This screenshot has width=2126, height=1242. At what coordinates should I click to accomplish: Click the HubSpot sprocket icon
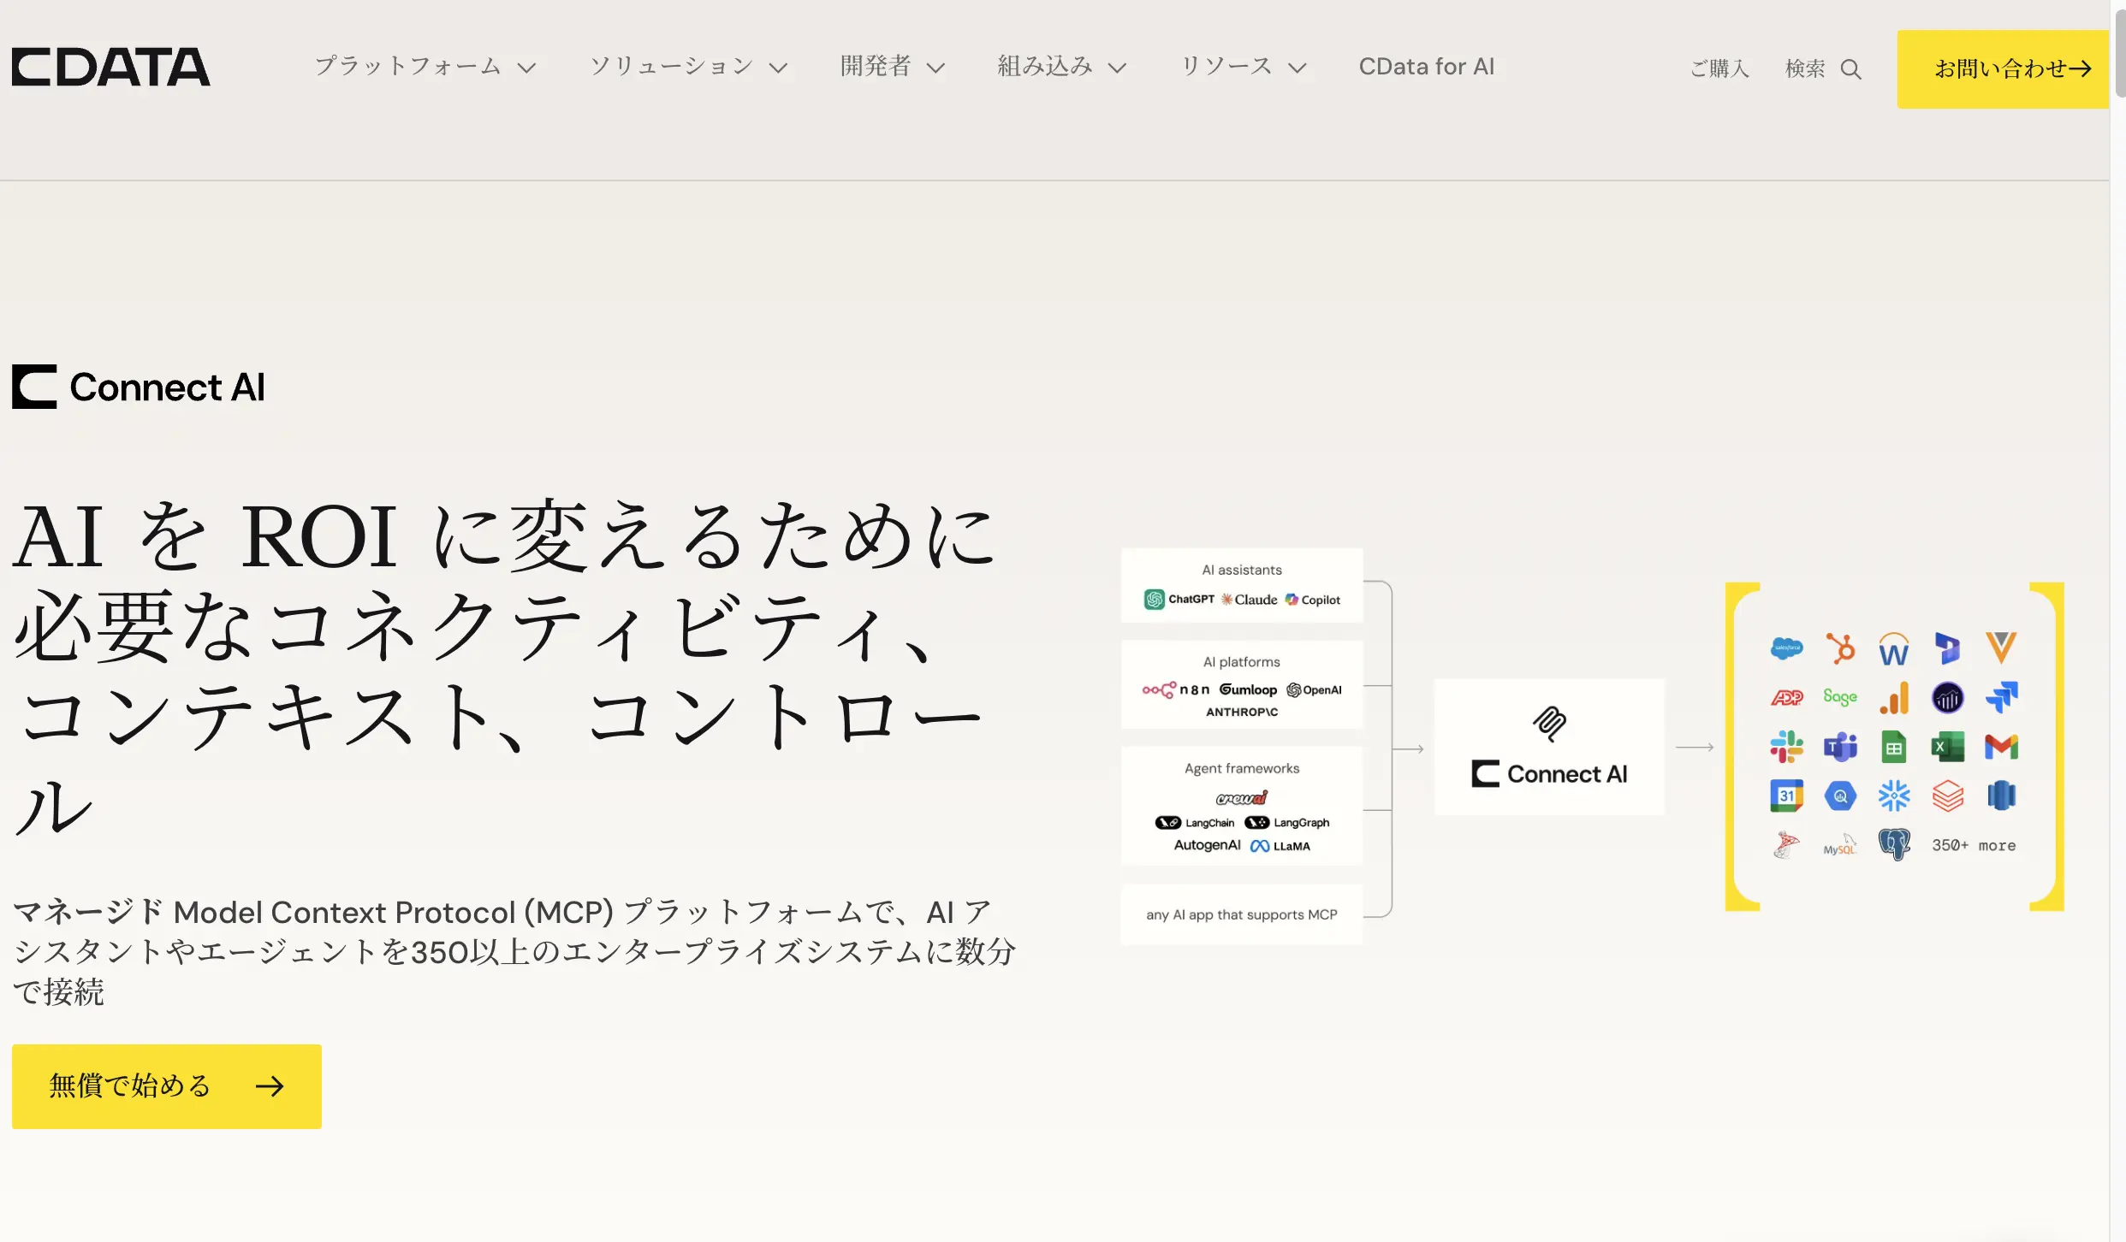(1840, 648)
